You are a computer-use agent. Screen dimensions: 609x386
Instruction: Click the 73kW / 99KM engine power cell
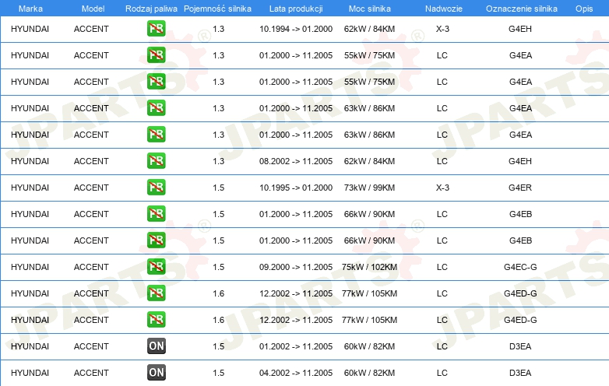click(x=369, y=188)
